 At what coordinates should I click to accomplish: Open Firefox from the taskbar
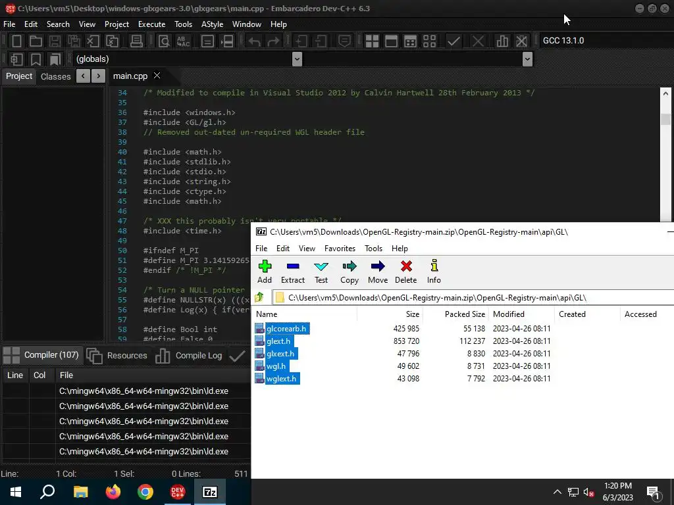click(113, 492)
